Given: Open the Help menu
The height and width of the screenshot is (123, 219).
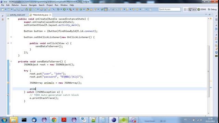Looking at the screenshot, I should [x=72, y=5].
